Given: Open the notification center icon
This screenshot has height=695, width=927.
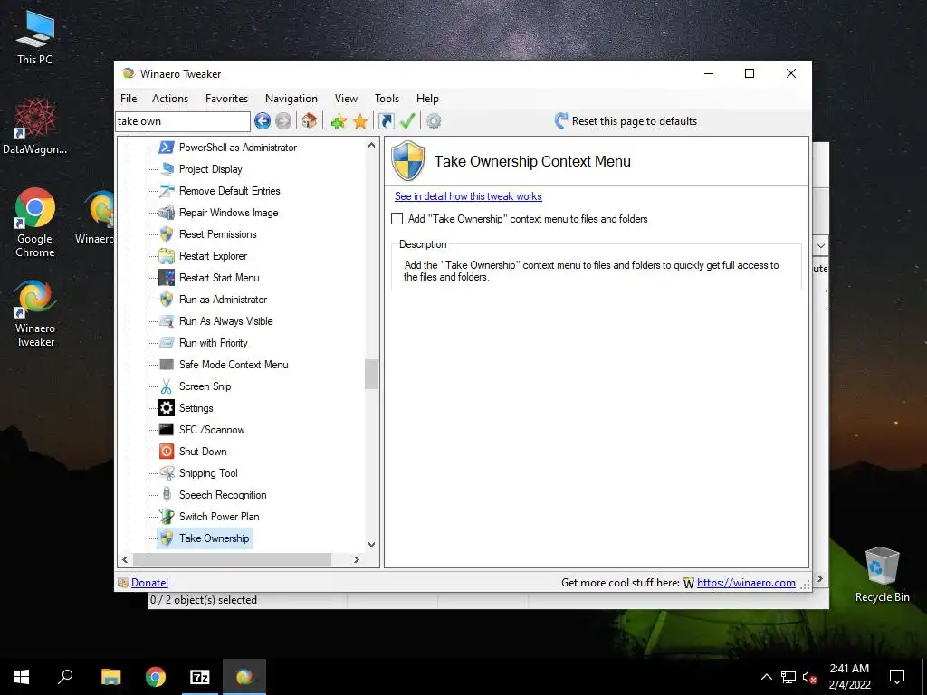Looking at the screenshot, I should [897, 677].
